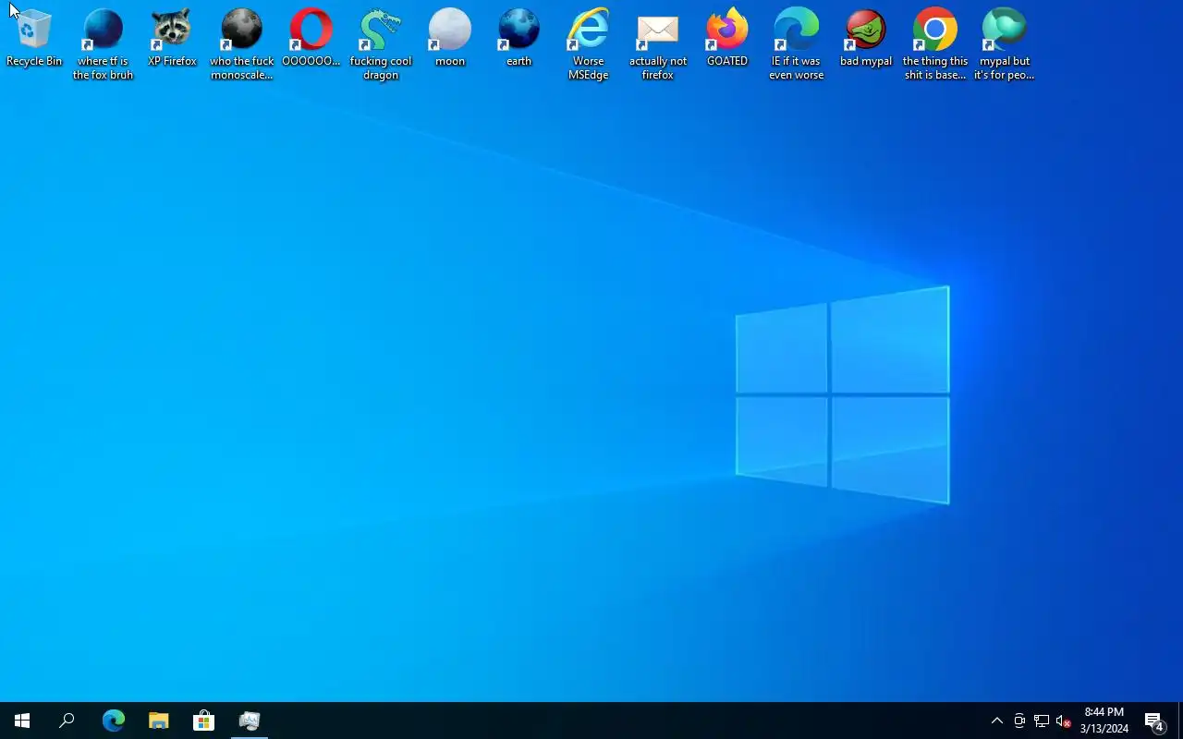Open Microsoft Store from the taskbar
The image size is (1183, 739).
tap(203, 721)
